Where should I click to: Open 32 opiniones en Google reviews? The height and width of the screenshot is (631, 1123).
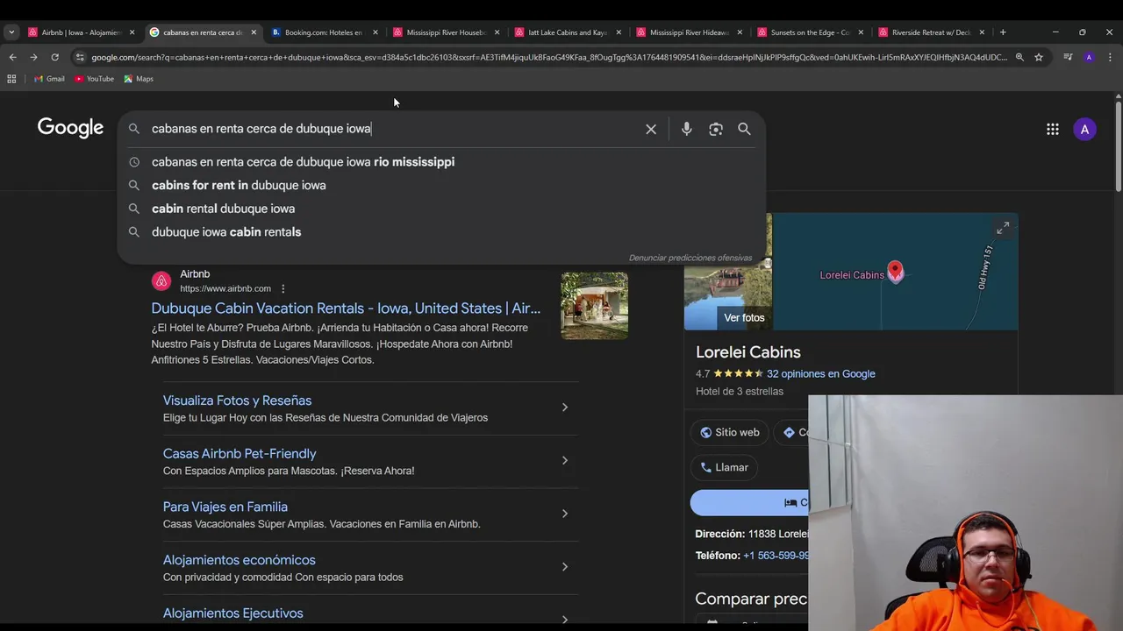[820, 374]
